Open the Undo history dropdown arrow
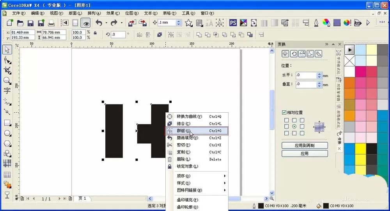 [106, 23]
